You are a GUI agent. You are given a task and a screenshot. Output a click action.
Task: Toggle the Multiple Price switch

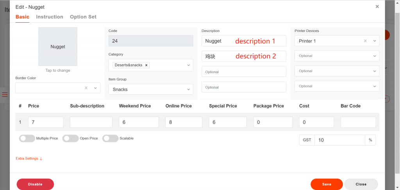tap(27, 139)
